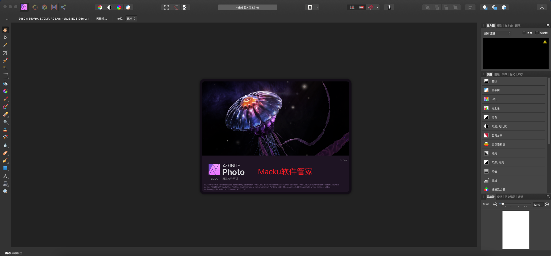Image resolution: width=551 pixels, height=256 pixels.
Task: Toggle the Assistant options button
Action: 389,7
